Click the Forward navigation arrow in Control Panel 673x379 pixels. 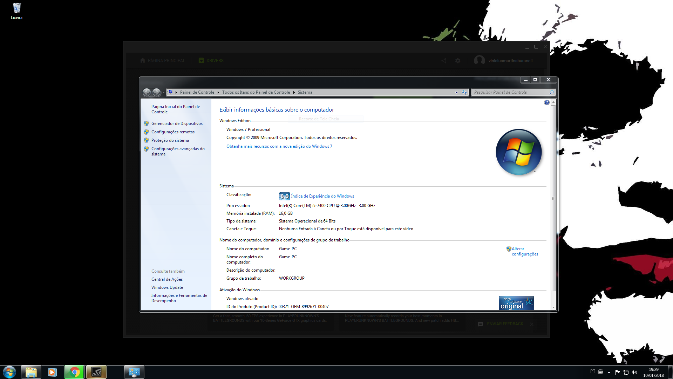[157, 92]
